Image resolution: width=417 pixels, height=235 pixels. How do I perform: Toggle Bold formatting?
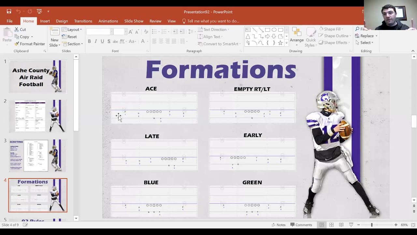tap(89, 41)
